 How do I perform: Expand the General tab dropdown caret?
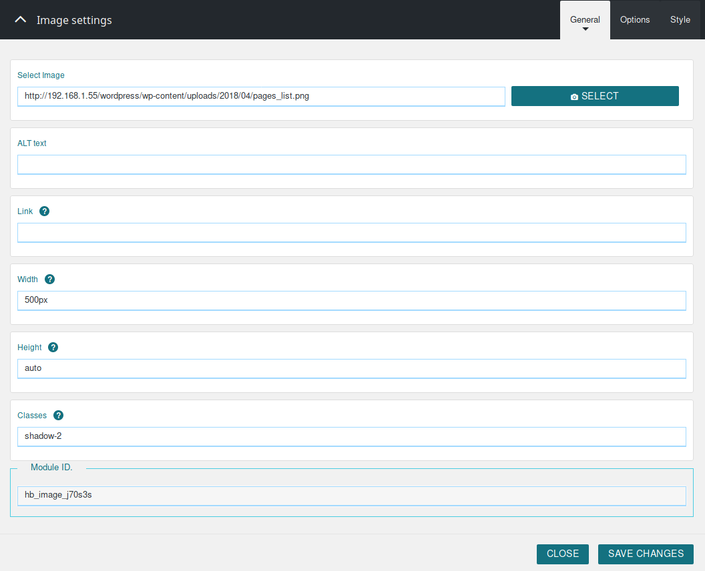coord(585,29)
